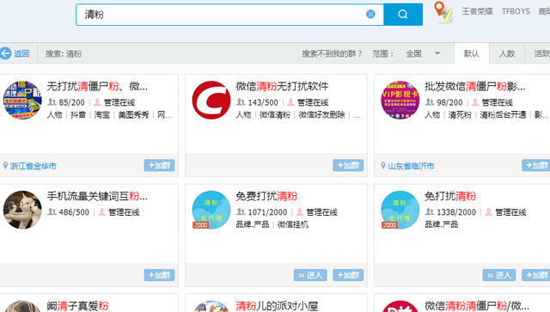The height and width of the screenshot is (312, 550).
Task: Click member count 1071/2000
Action: [267, 212]
